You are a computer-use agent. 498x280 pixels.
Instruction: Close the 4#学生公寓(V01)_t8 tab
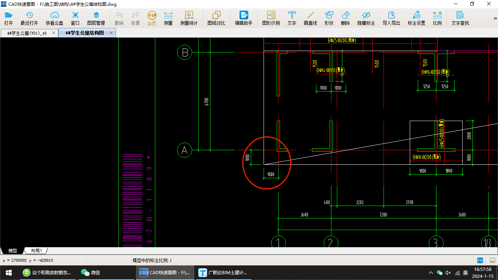(x=54, y=33)
